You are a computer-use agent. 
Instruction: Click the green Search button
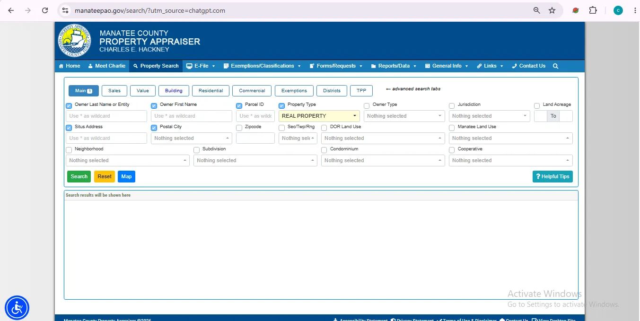coord(79,176)
